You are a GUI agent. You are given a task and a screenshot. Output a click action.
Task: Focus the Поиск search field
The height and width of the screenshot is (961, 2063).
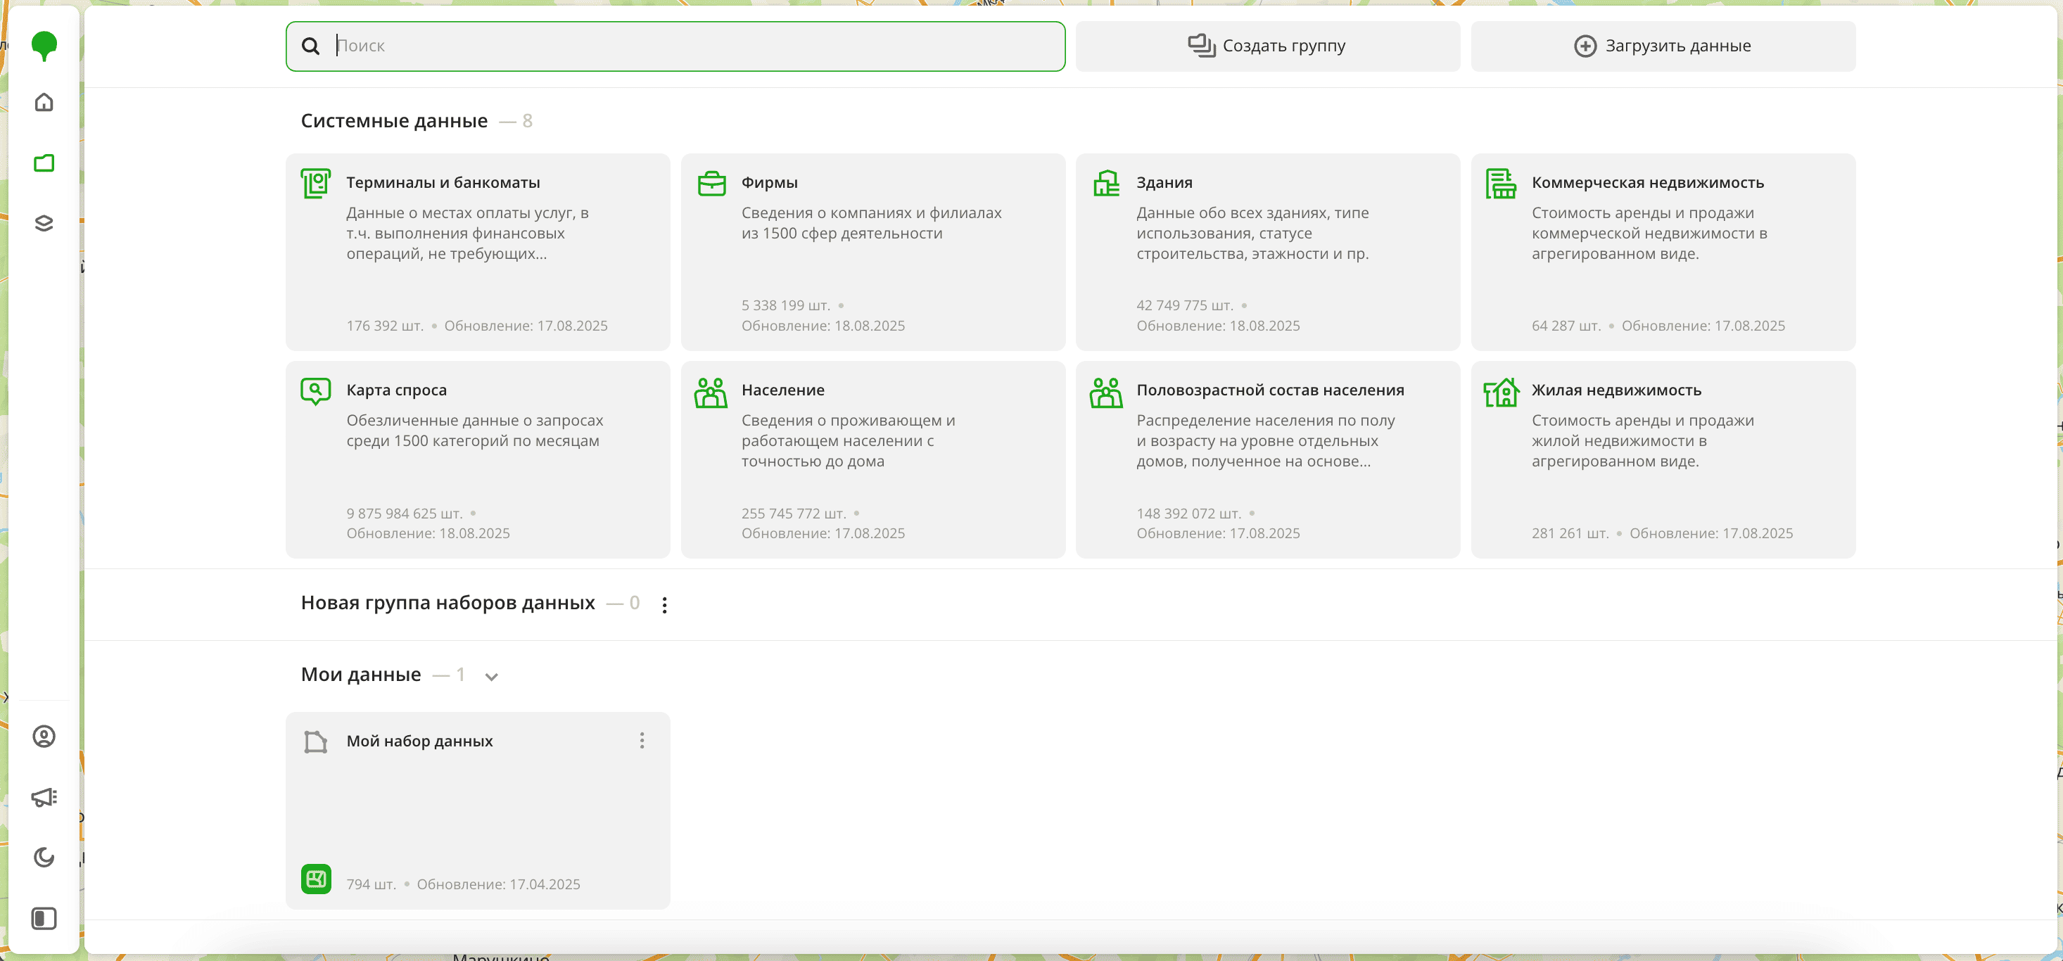689,46
